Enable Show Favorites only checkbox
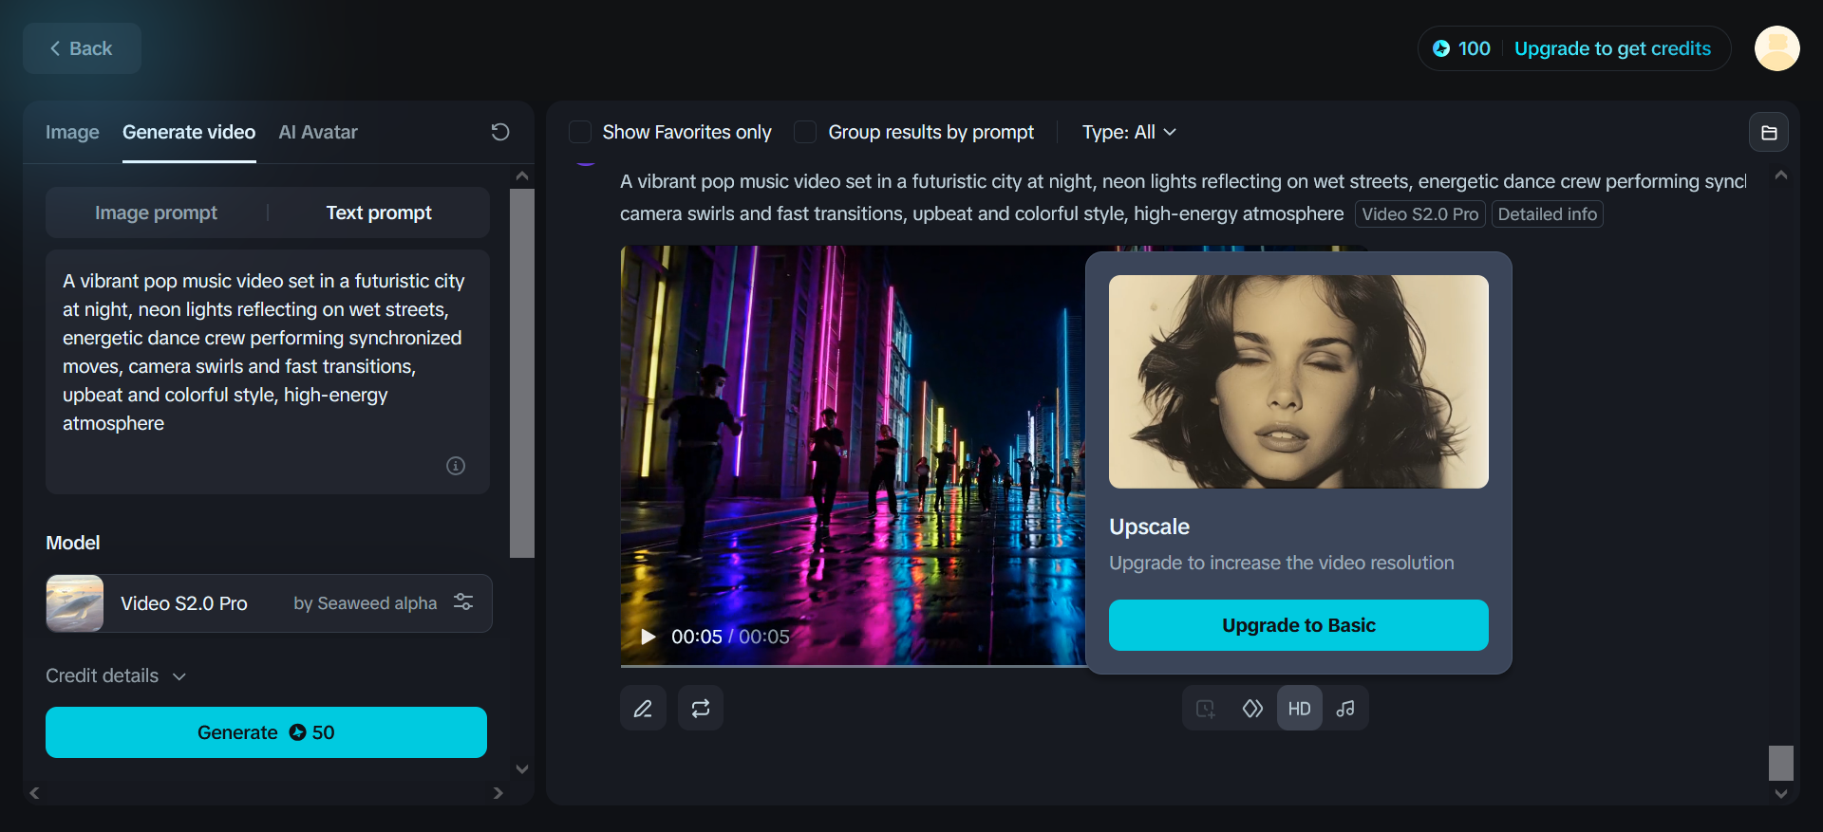The image size is (1823, 832). click(x=580, y=132)
